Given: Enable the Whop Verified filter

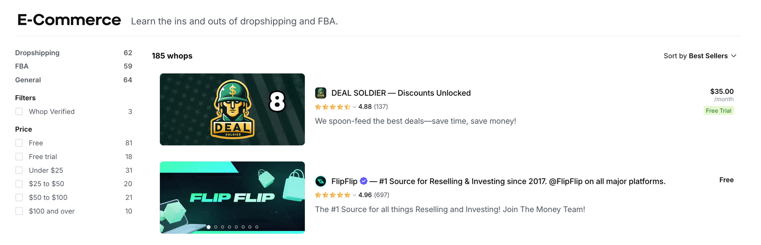Looking at the screenshot, I should coord(19,111).
